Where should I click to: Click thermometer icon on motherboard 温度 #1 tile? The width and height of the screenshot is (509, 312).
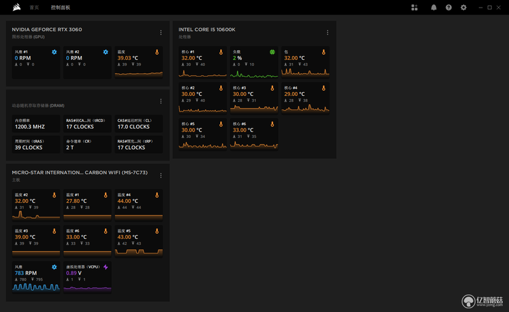pyautogui.click(x=106, y=195)
